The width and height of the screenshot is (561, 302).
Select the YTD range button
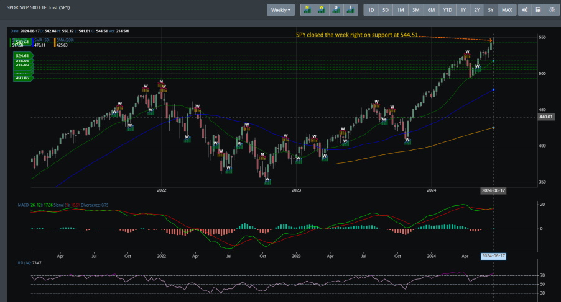tap(448, 10)
